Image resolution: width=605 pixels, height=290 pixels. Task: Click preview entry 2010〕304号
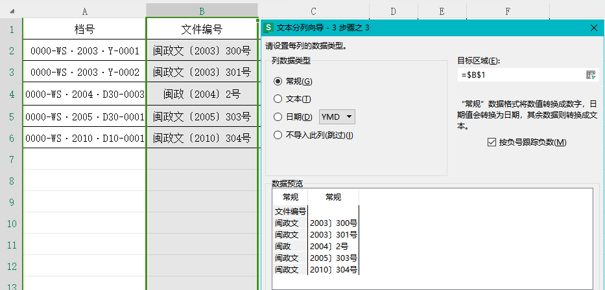point(333,269)
